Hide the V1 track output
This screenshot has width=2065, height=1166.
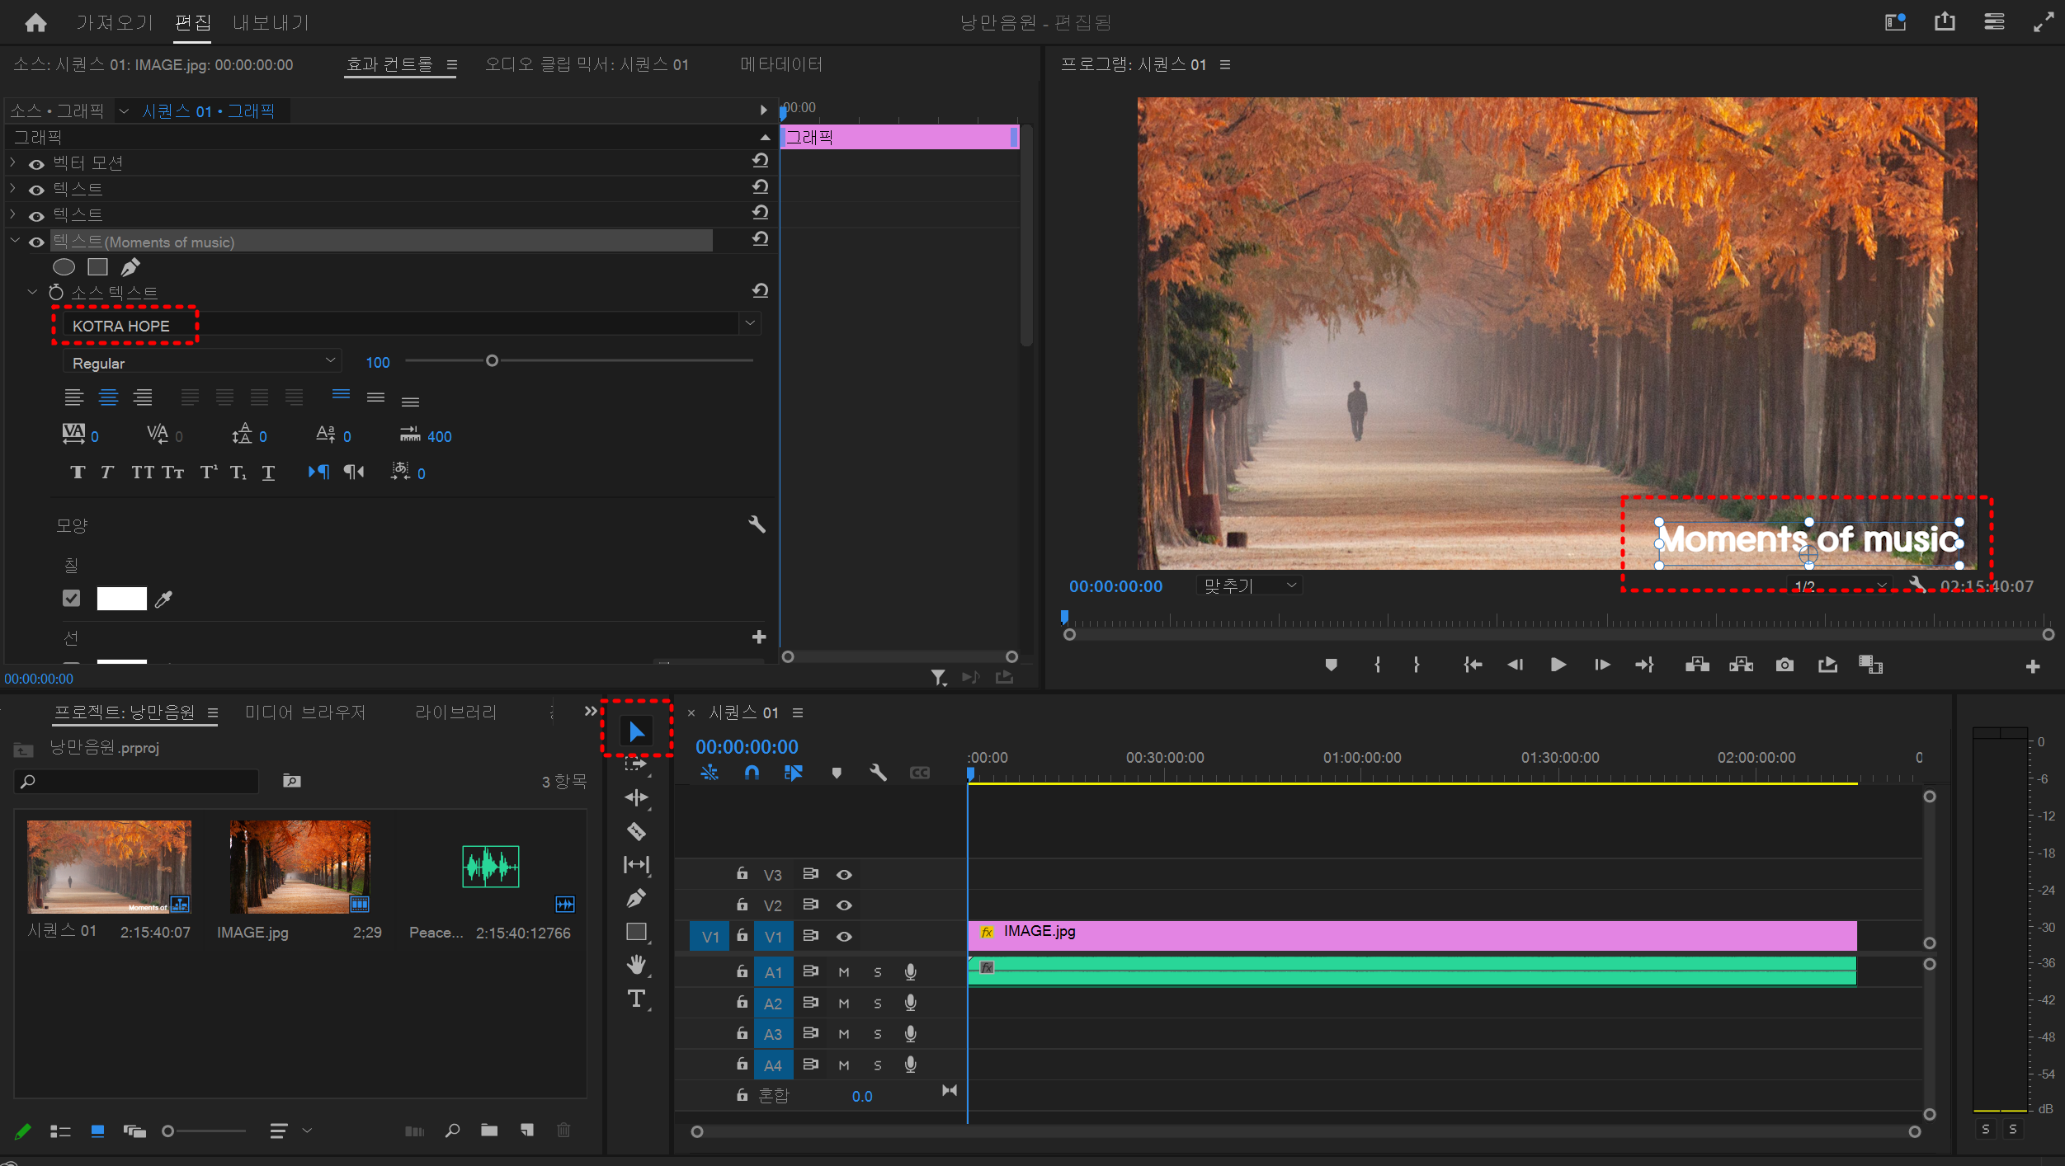click(x=844, y=937)
